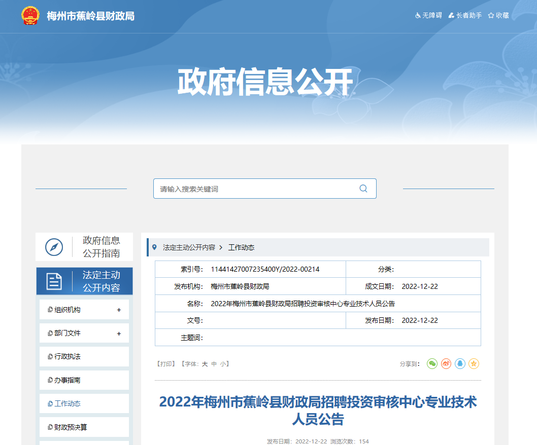Set font size to large (大)
Image resolution: width=537 pixels, height=445 pixels.
[205, 364]
